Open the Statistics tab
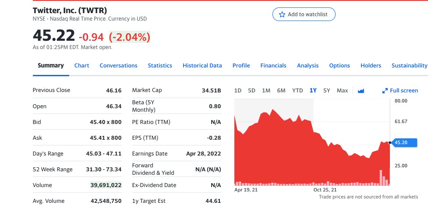428x223 pixels. 160,66
